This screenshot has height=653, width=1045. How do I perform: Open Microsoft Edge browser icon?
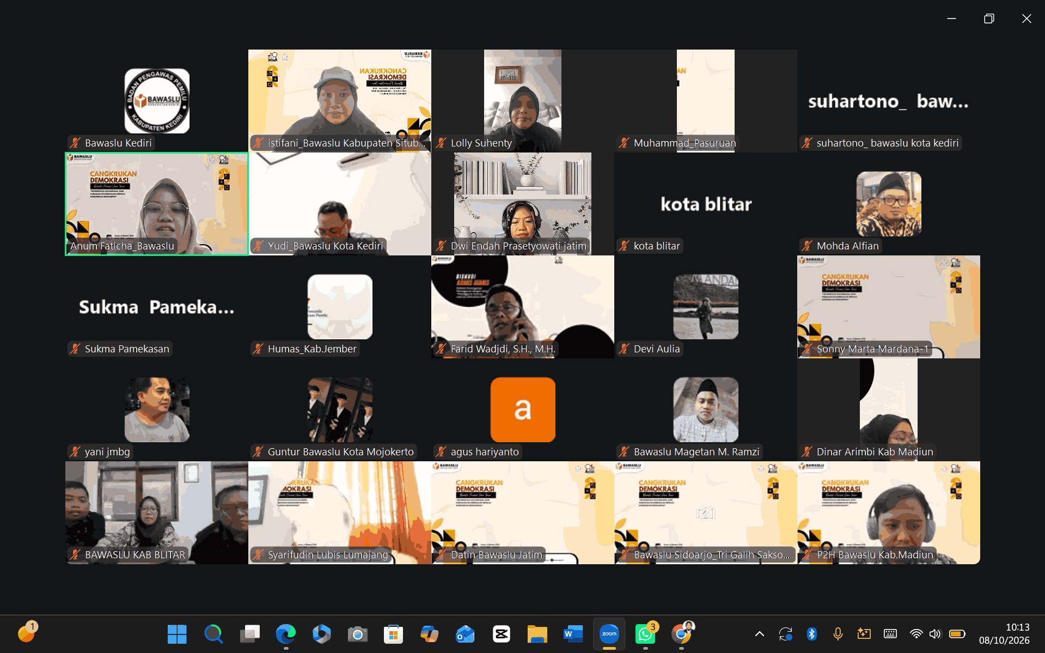[285, 634]
